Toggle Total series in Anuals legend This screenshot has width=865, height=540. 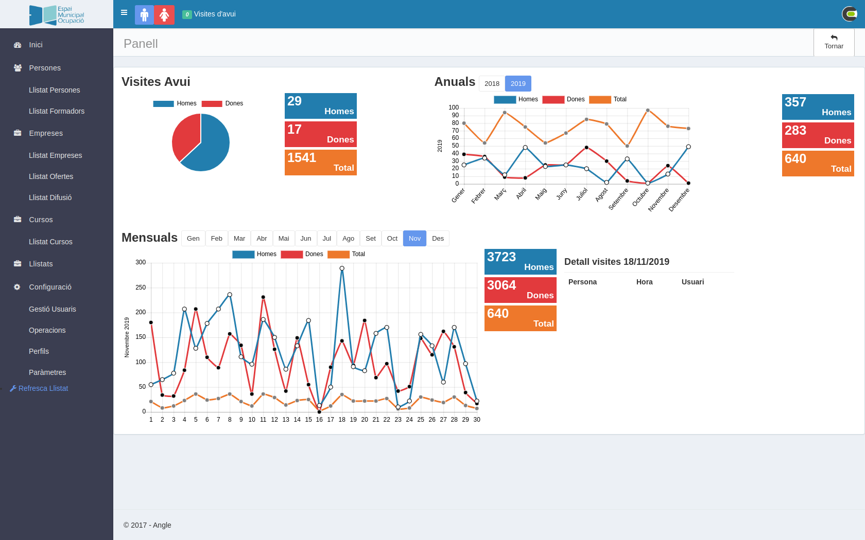(608, 99)
